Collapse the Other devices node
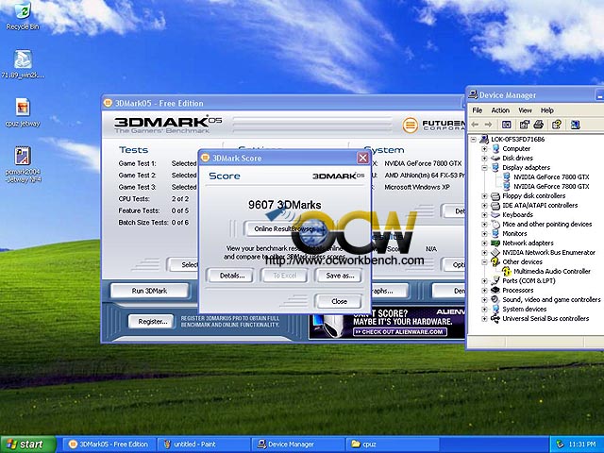Image resolution: width=604 pixels, height=453 pixels. click(x=484, y=262)
